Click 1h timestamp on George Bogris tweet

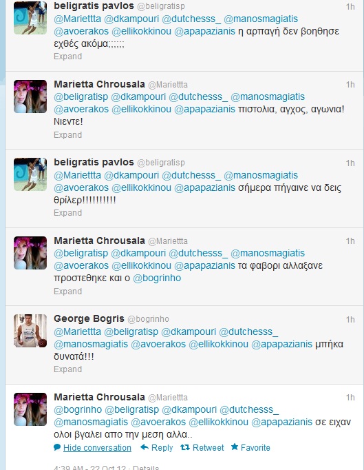(350, 320)
